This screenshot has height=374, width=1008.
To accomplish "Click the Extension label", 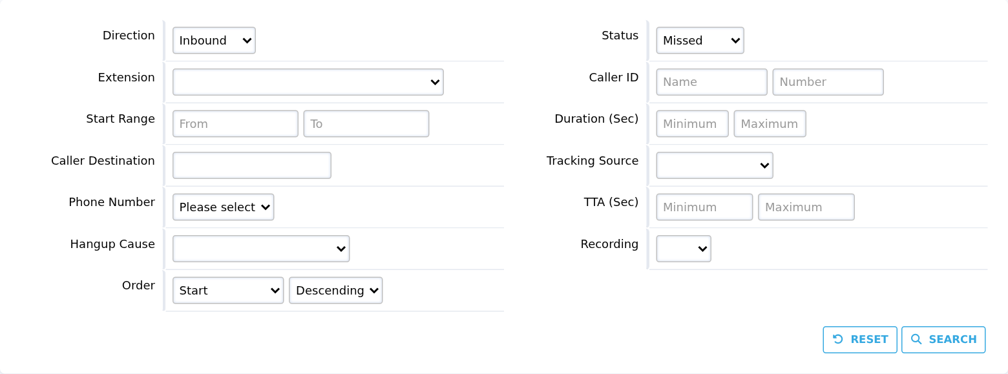I will [x=127, y=78].
